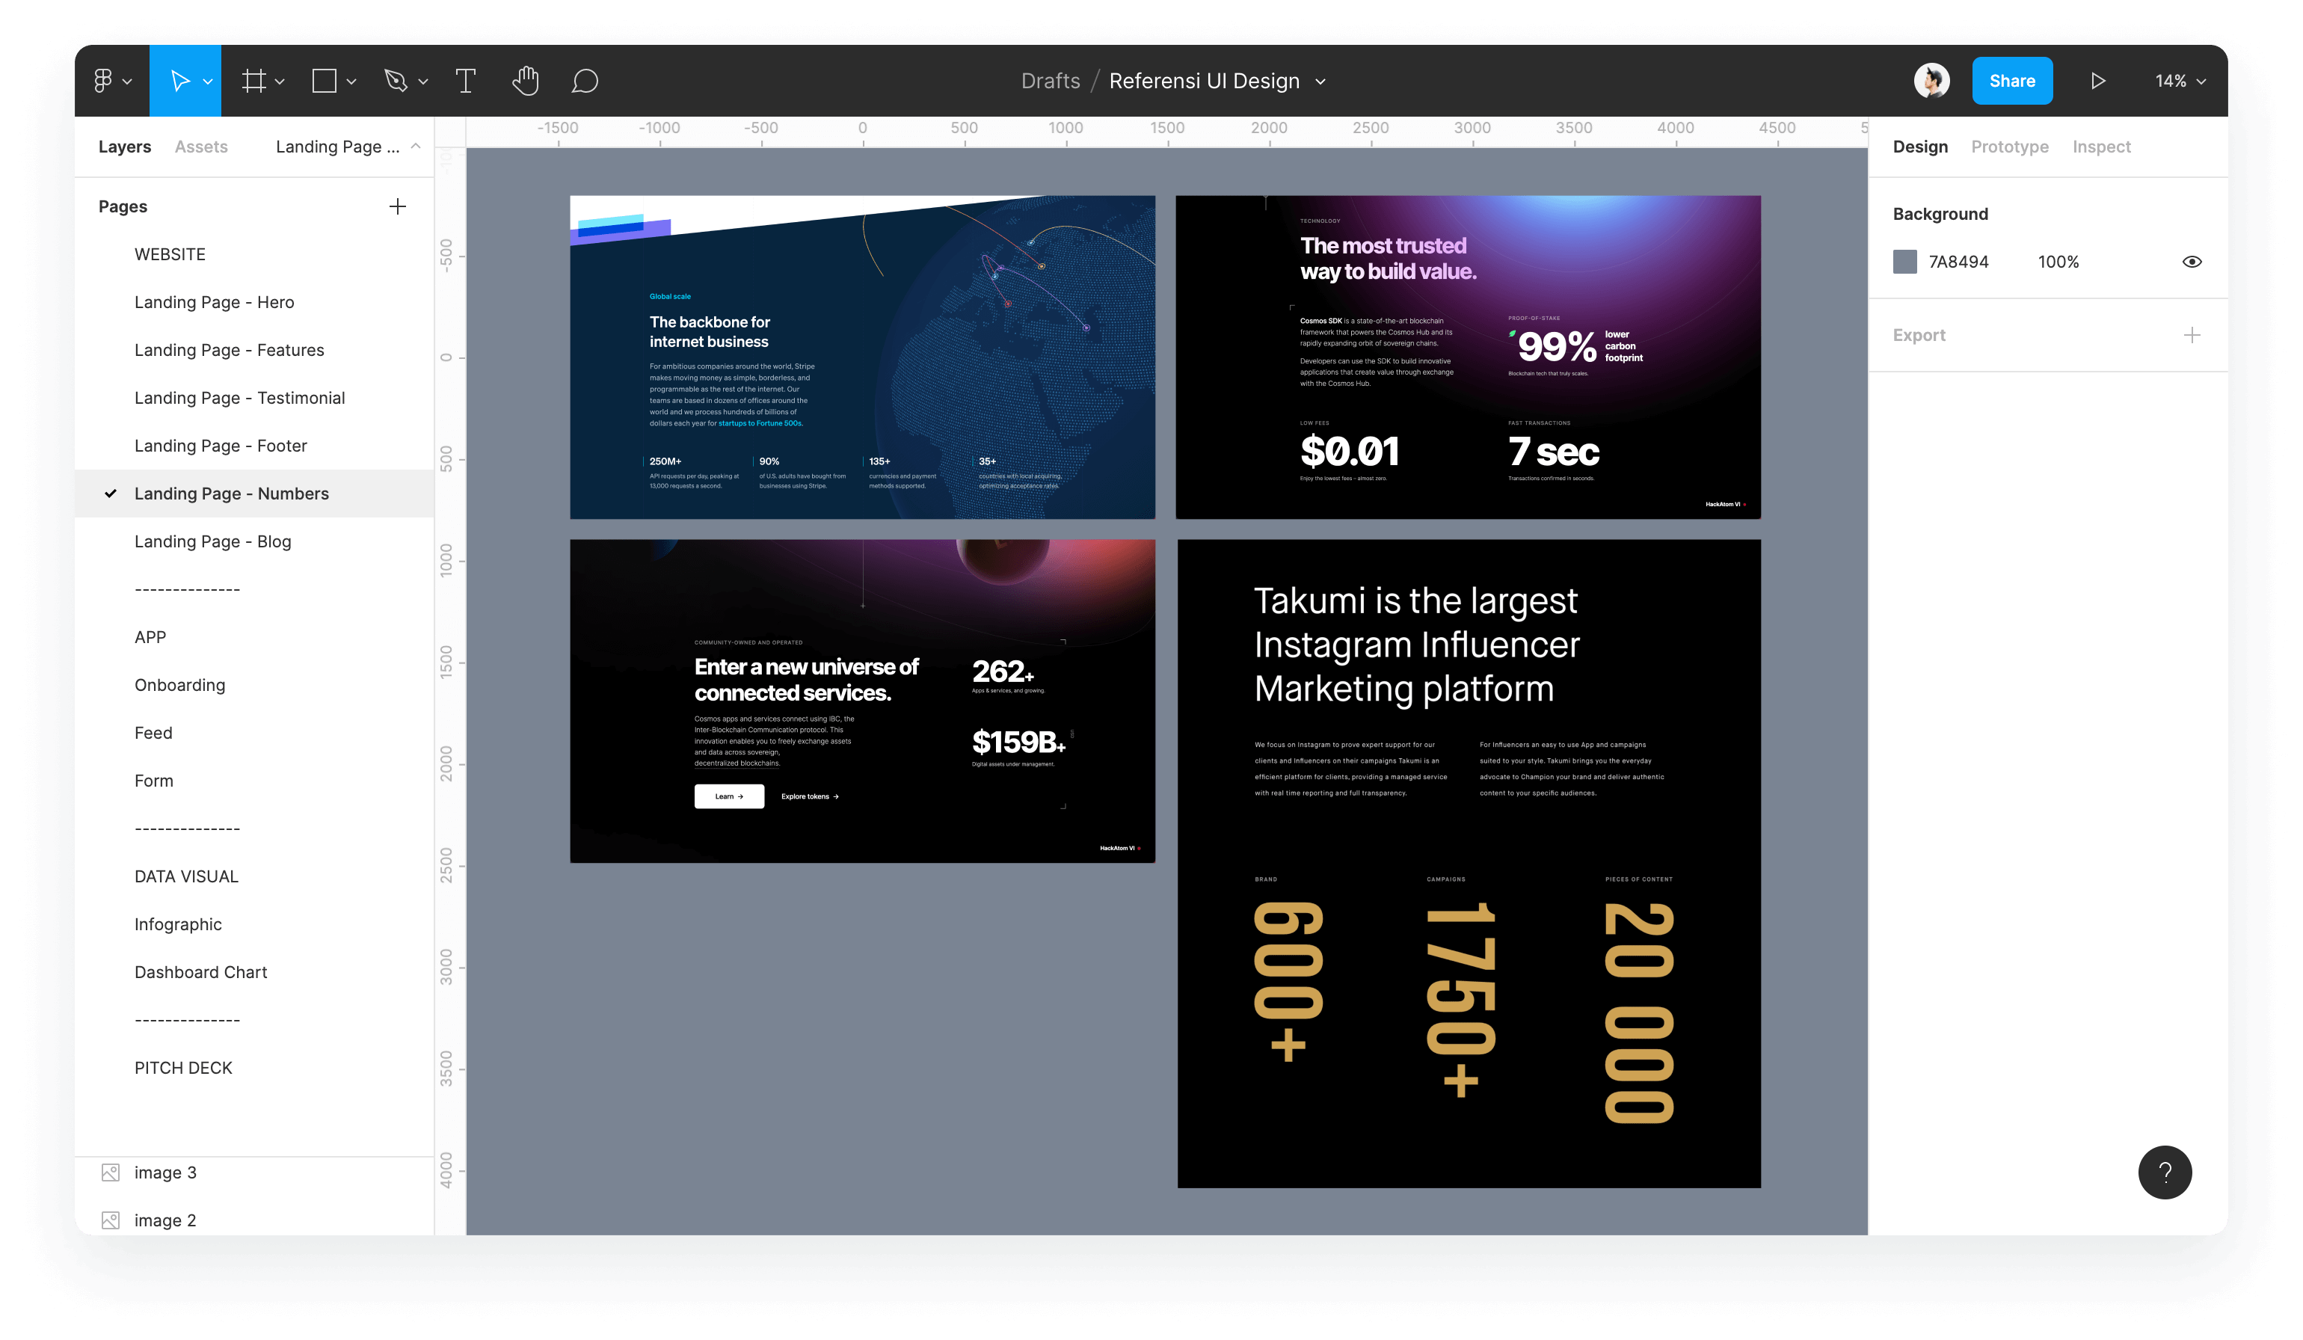Select the Landing Page - Numbers page
Viewport: 2303px width, 1340px height.
click(254, 494)
